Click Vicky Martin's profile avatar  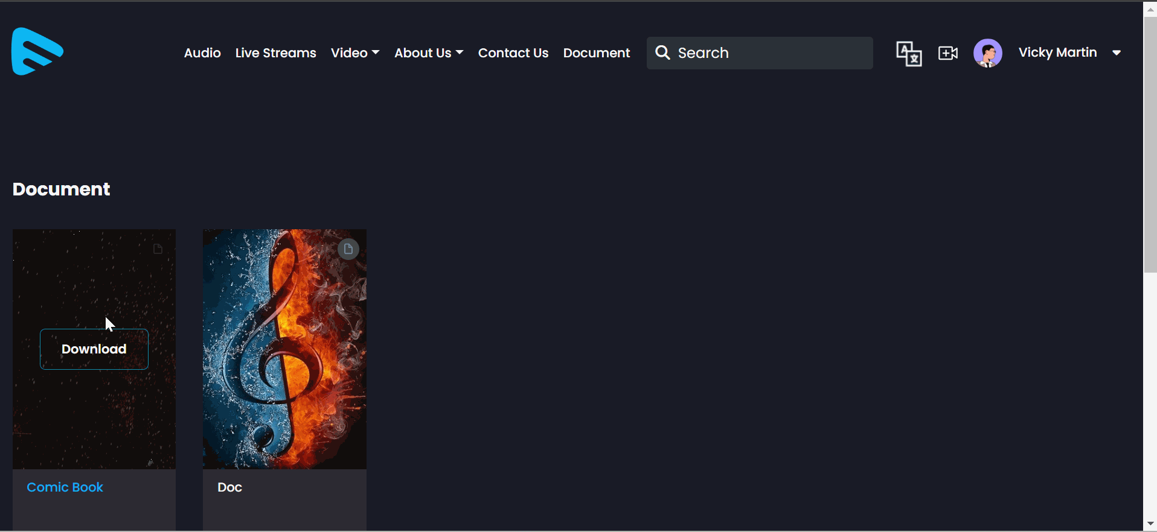987,53
